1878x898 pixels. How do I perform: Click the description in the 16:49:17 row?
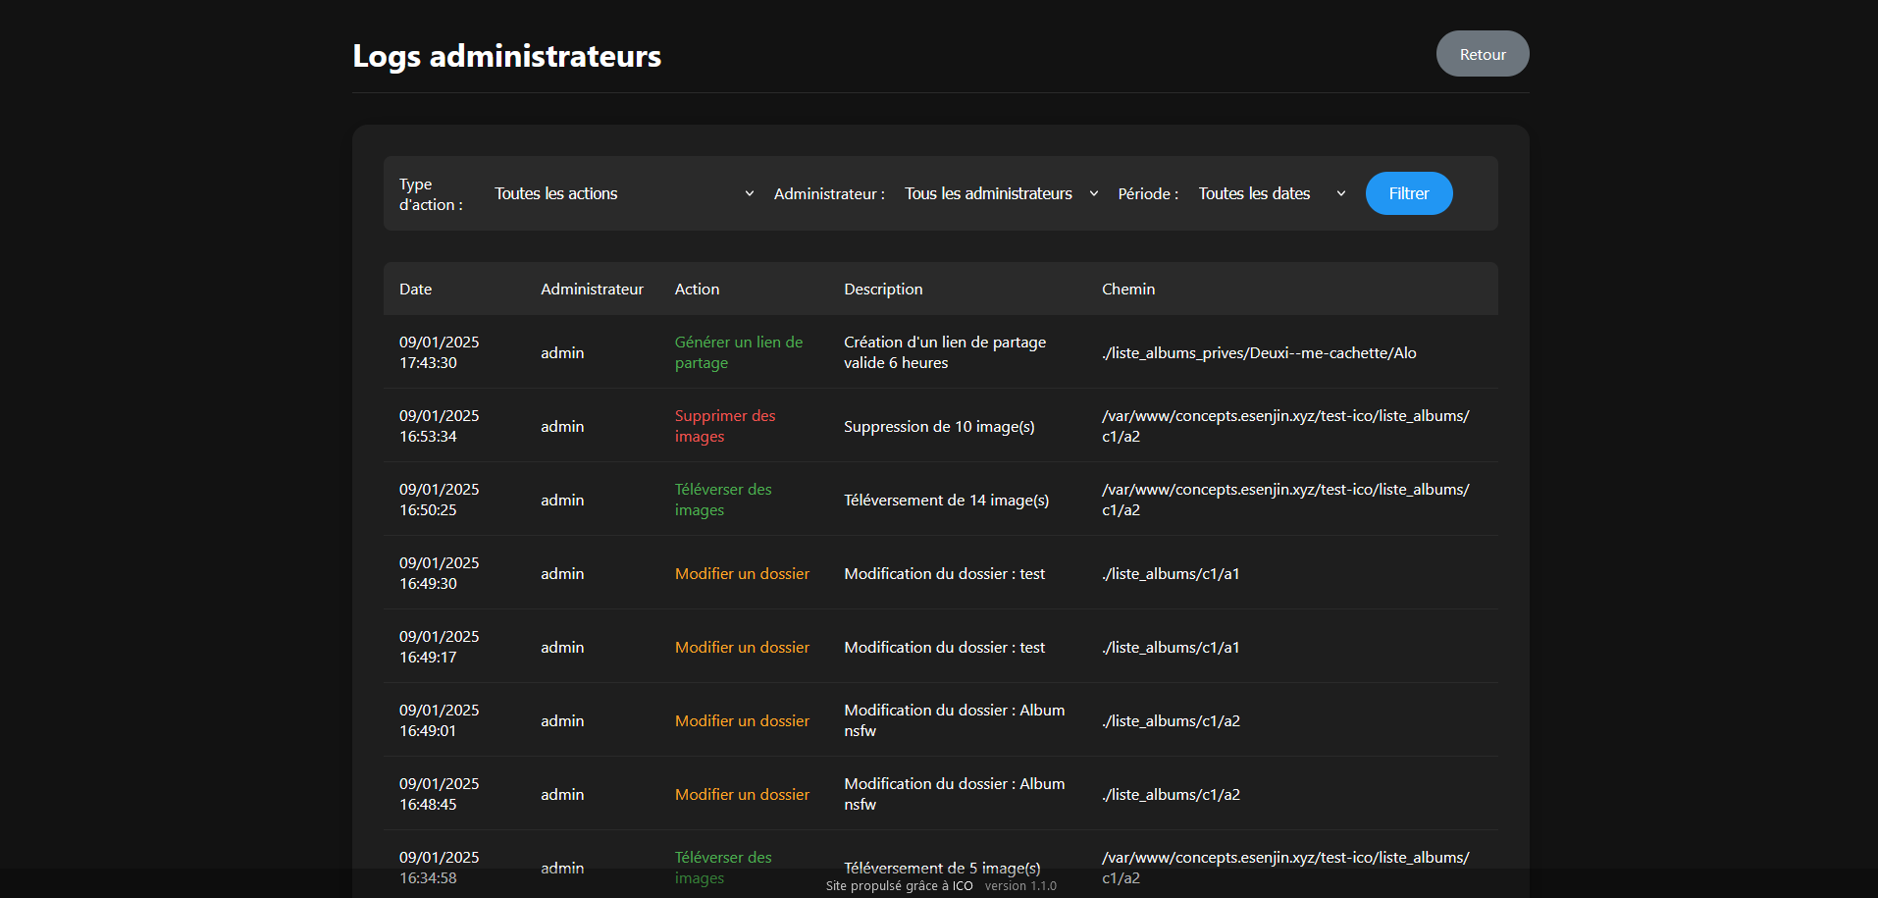[944, 647]
